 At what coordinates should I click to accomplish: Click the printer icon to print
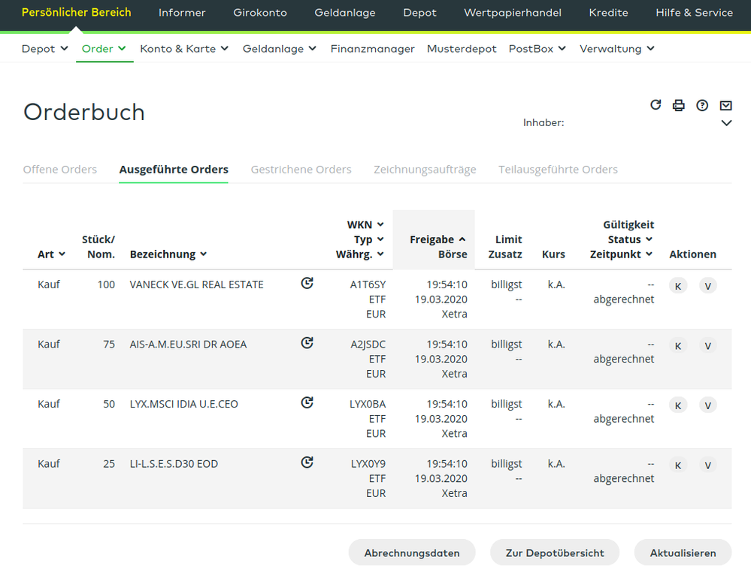pos(679,105)
